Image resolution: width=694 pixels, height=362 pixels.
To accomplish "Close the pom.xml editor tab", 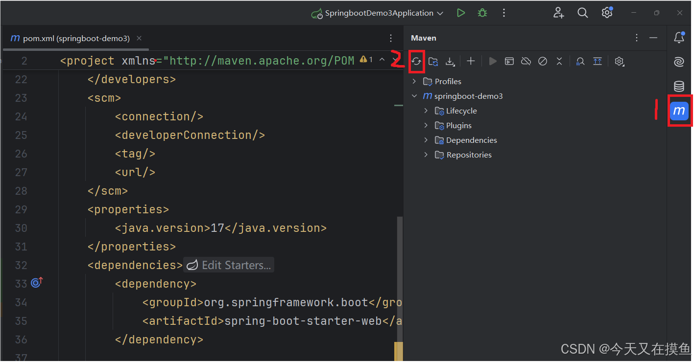I will click(139, 38).
